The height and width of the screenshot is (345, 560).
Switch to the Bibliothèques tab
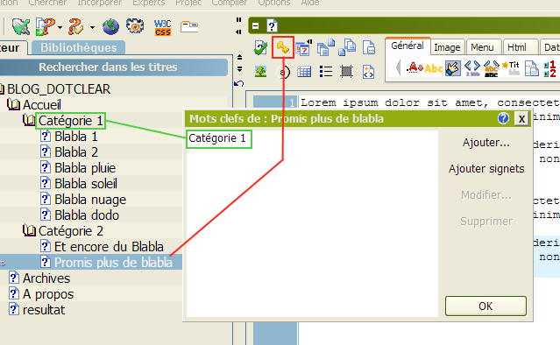click(78, 47)
